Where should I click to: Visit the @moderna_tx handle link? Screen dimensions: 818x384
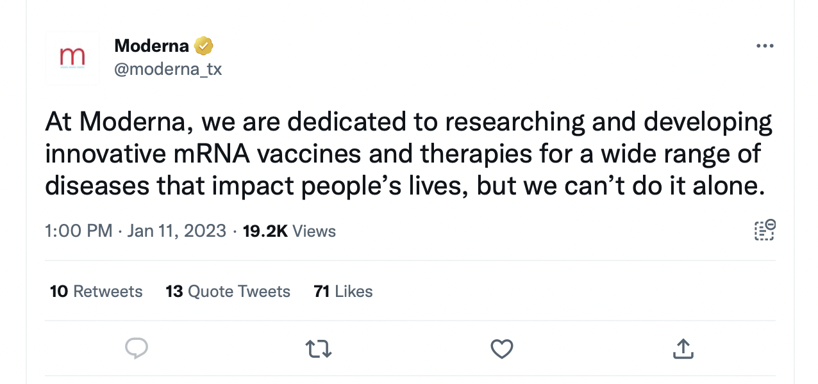(x=168, y=69)
